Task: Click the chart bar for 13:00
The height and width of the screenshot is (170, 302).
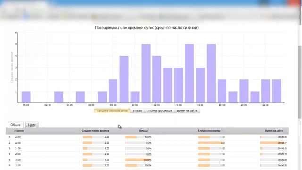Action: tap(168, 85)
